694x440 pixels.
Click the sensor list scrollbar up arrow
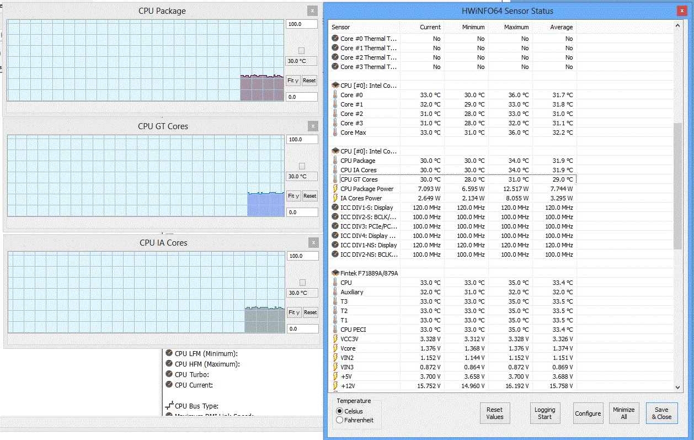pyautogui.click(x=678, y=26)
